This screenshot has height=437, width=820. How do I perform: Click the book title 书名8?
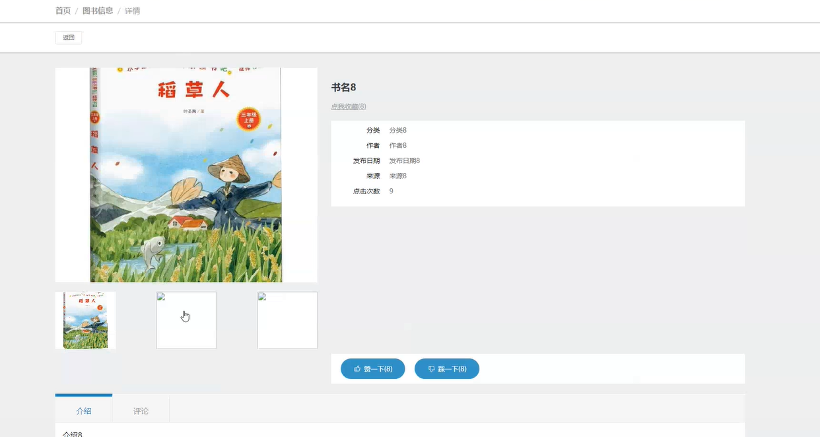pyautogui.click(x=344, y=87)
